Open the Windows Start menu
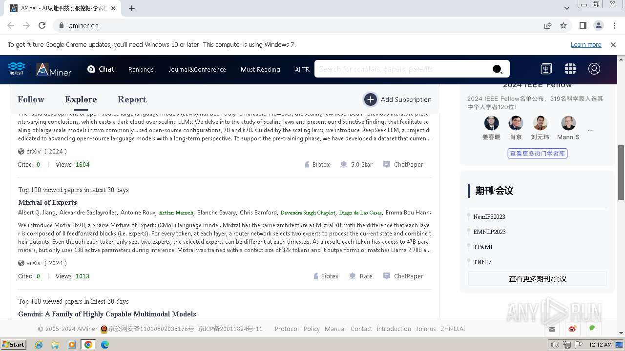The width and height of the screenshot is (625, 351). pos(13,345)
